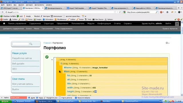
Task: Bookmark page with the star icon
Action: [115, 12]
